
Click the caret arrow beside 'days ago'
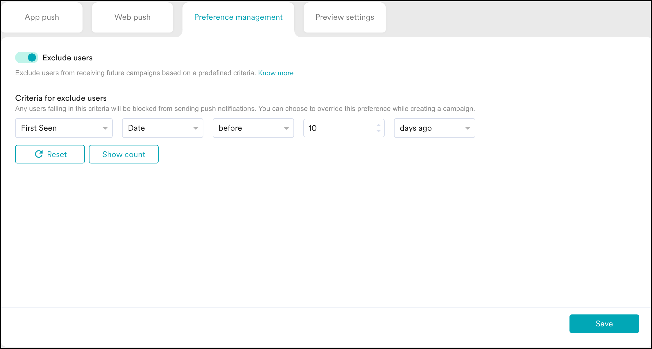coord(467,128)
